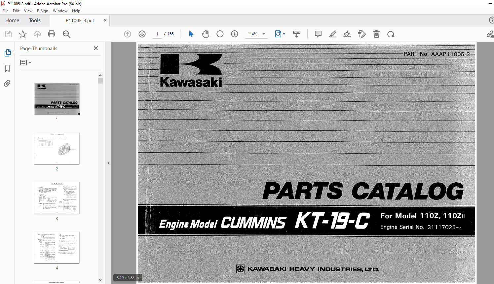Add file to starred with star icon

pos(23,34)
